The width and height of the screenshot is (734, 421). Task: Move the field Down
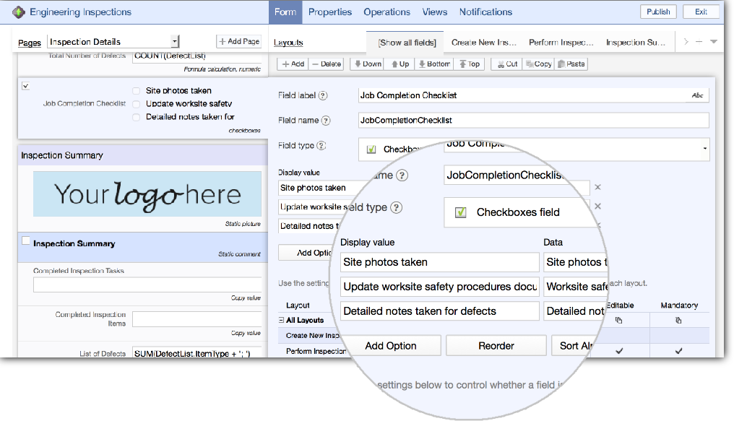point(368,64)
